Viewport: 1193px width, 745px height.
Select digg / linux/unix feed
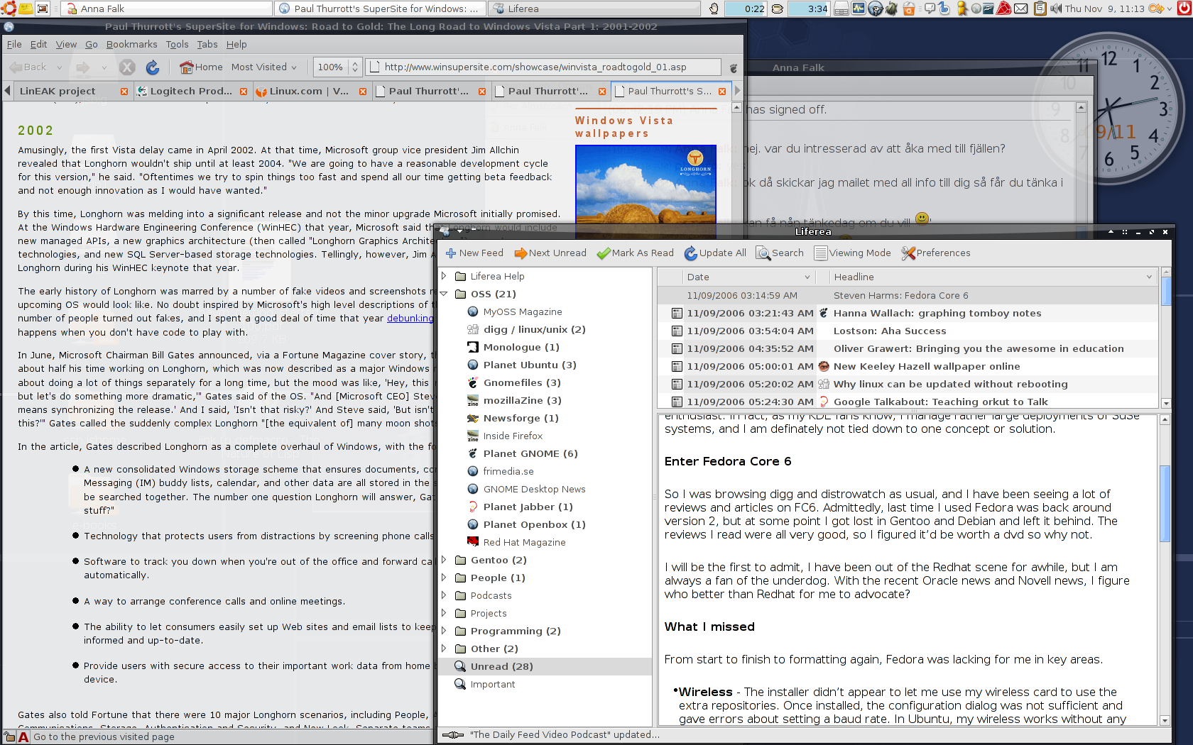pos(534,329)
